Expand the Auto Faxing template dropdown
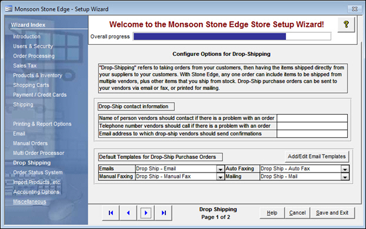Screen dimensions: 366x229 [x=345, y=169]
